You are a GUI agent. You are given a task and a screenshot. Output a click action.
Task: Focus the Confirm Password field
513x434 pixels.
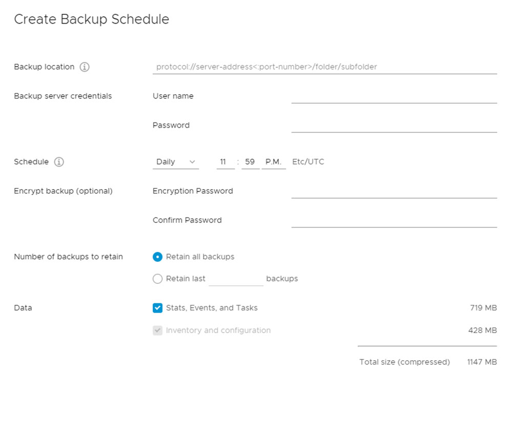394,220
